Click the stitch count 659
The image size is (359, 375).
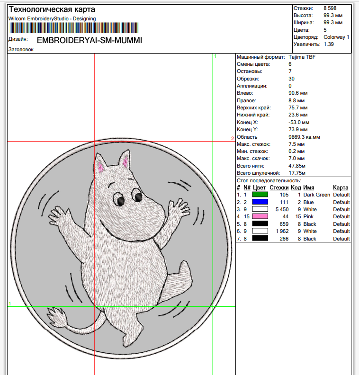[x=284, y=224]
